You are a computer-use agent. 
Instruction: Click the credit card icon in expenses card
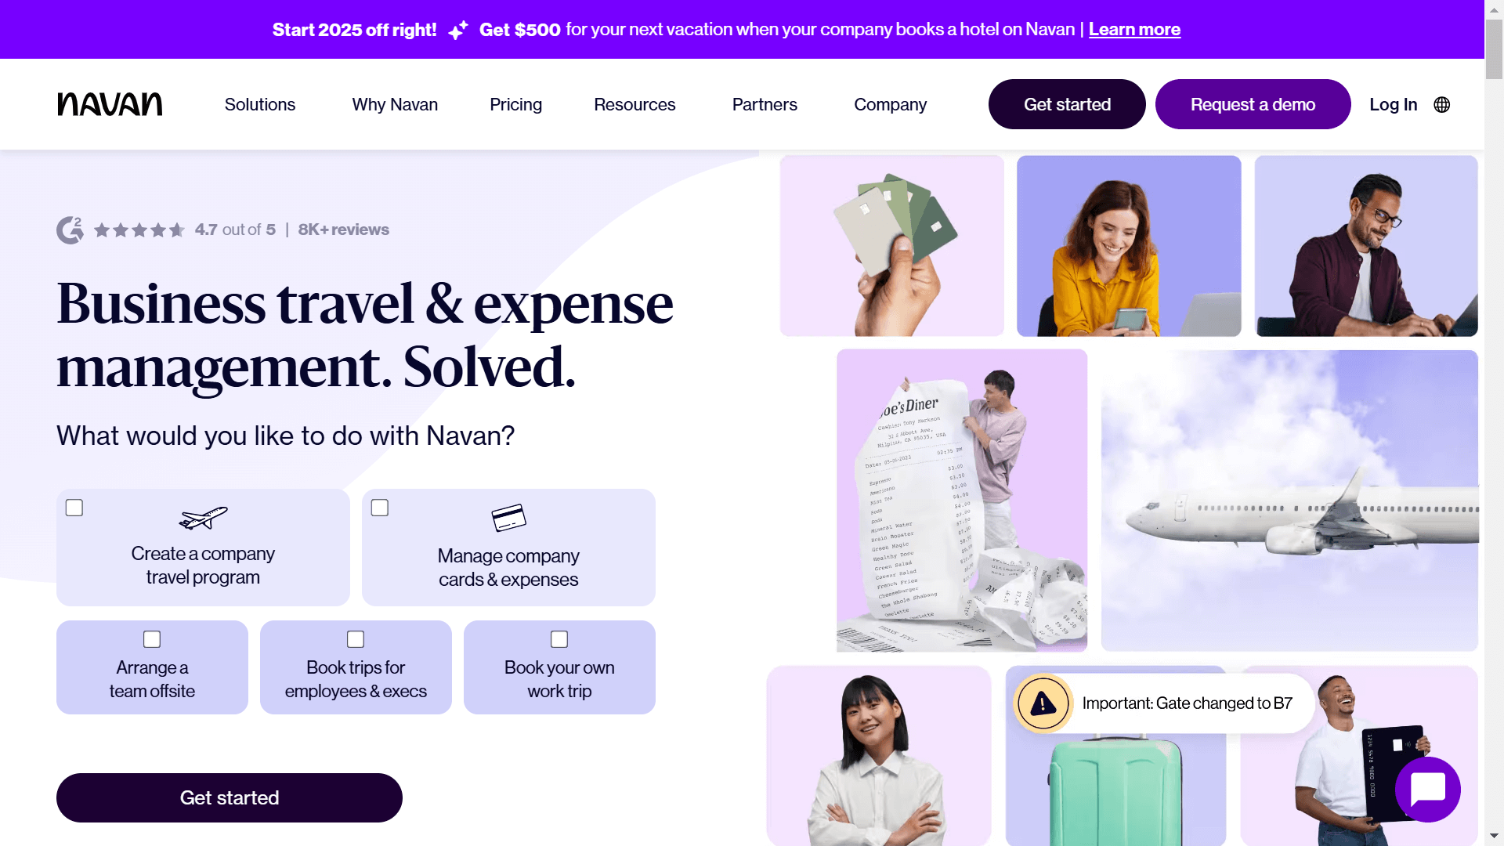[508, 518]
